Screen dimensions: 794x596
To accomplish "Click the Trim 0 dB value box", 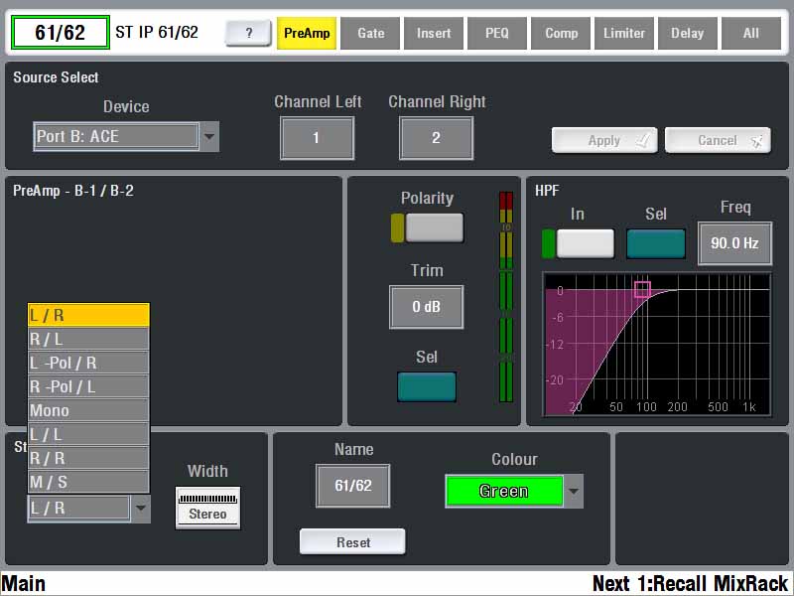I will [x=426, y=307].
